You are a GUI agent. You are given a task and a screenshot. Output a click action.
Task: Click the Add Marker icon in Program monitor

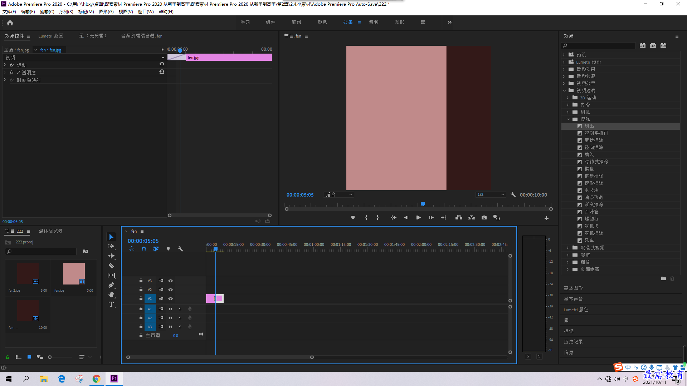[353, 218]
